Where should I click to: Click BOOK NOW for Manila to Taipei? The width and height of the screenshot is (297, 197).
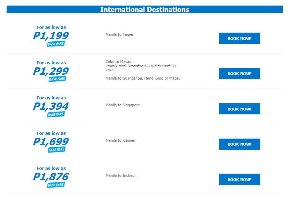pos(240,38)
